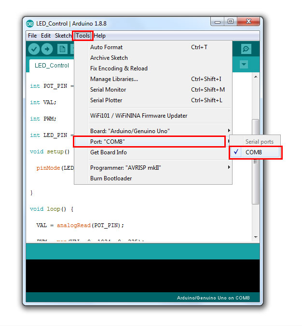The height and width of the screenshot is (326, 302).
Task: Minimize the Arduino window
Action: (218, 21)
